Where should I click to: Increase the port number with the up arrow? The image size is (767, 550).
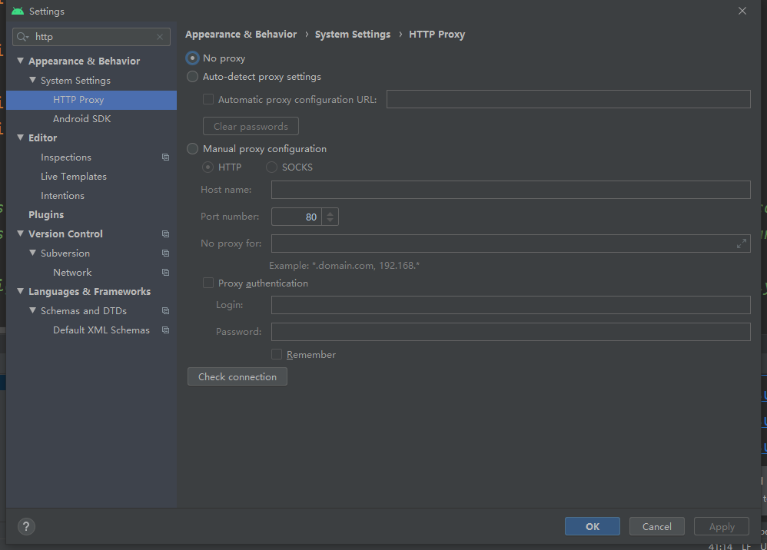click(x=330, y=213)
